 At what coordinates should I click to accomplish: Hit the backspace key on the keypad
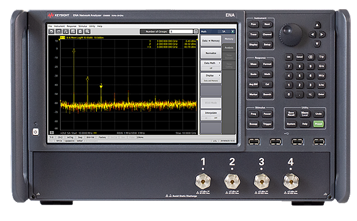pyautogui.click(x=310, y=57)
